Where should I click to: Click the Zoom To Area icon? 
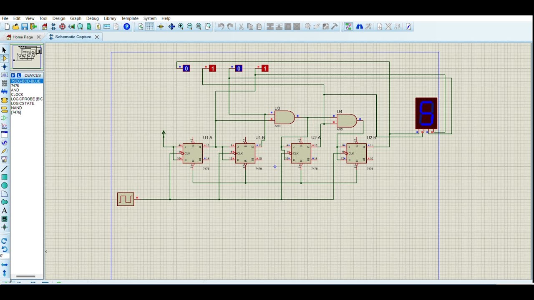pos(208,27)
